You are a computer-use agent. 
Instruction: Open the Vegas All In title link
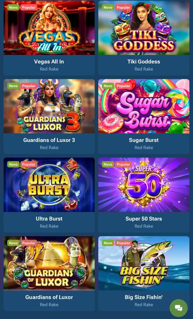[x=49, y=62]
